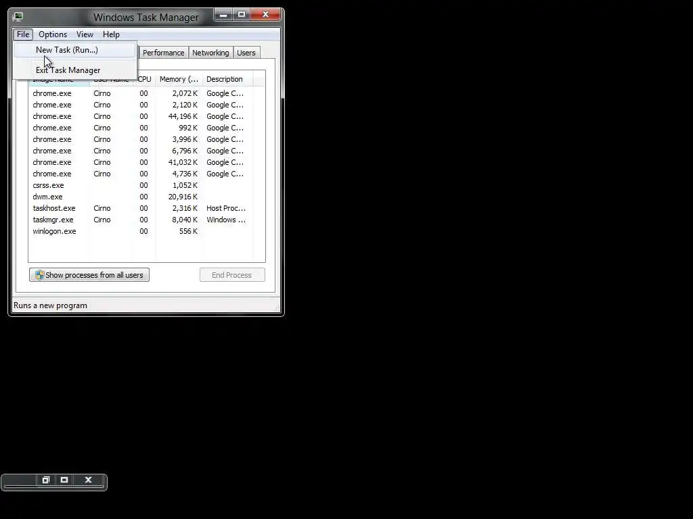The image size is (693, 519).
Task: Open the Help menu
Action: [x=111, y=34]
